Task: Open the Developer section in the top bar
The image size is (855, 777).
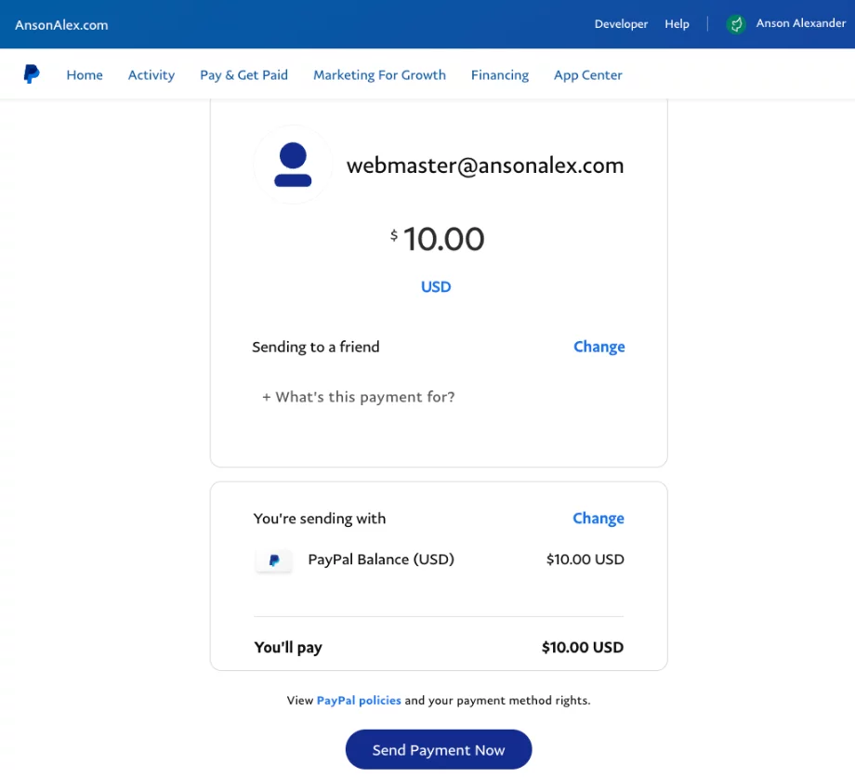Action: 621,23
